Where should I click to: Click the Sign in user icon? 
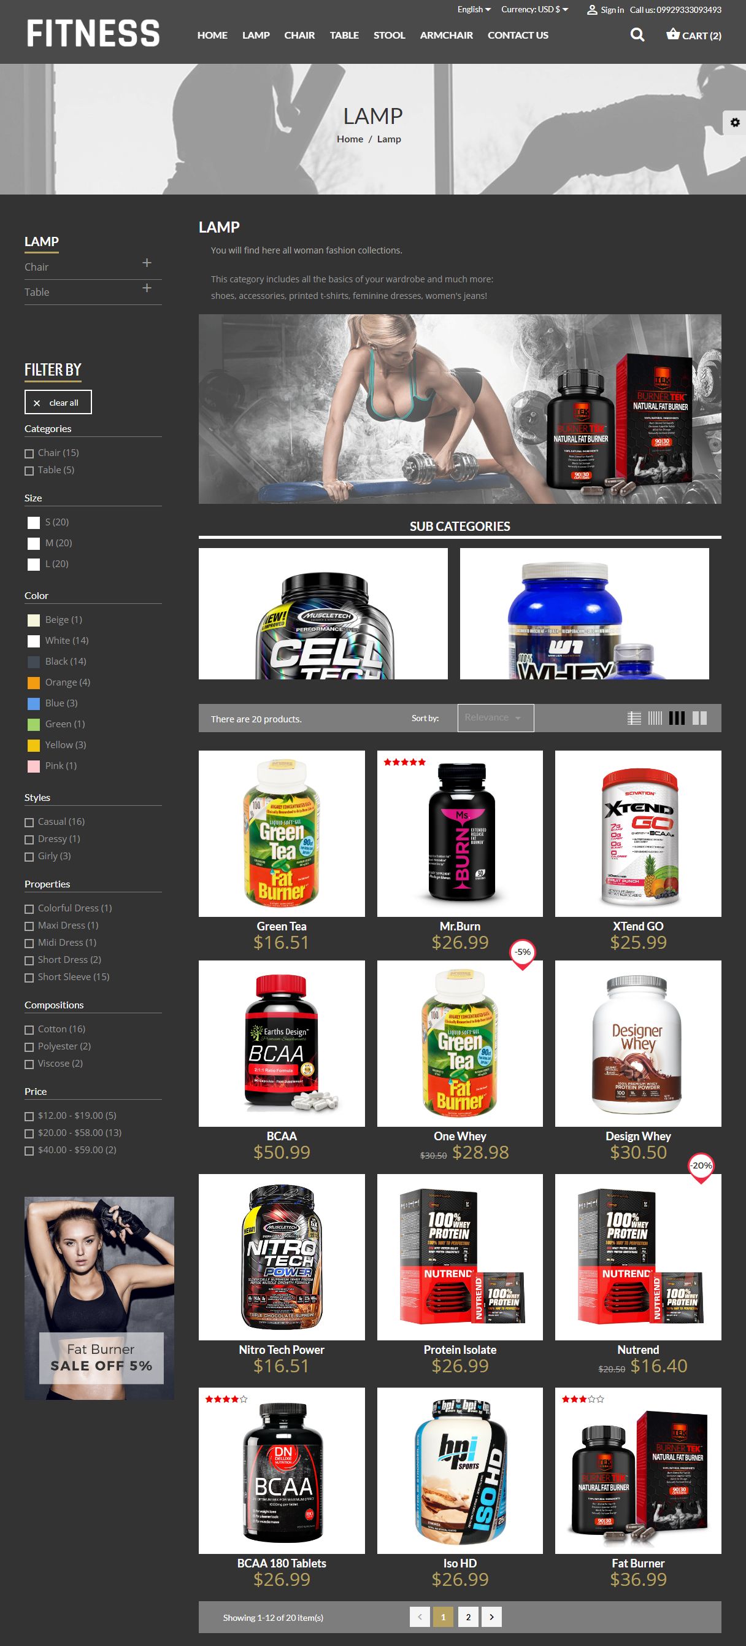592,10
